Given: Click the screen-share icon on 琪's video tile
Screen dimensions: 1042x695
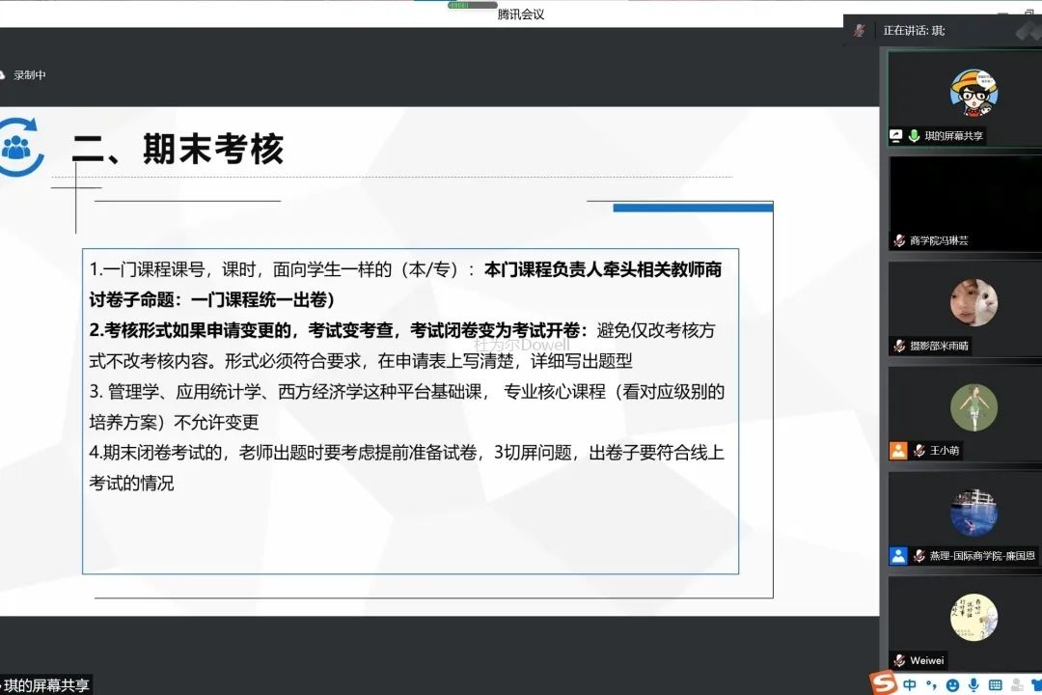Looking at the screenshot, I should tap(896, 136).
